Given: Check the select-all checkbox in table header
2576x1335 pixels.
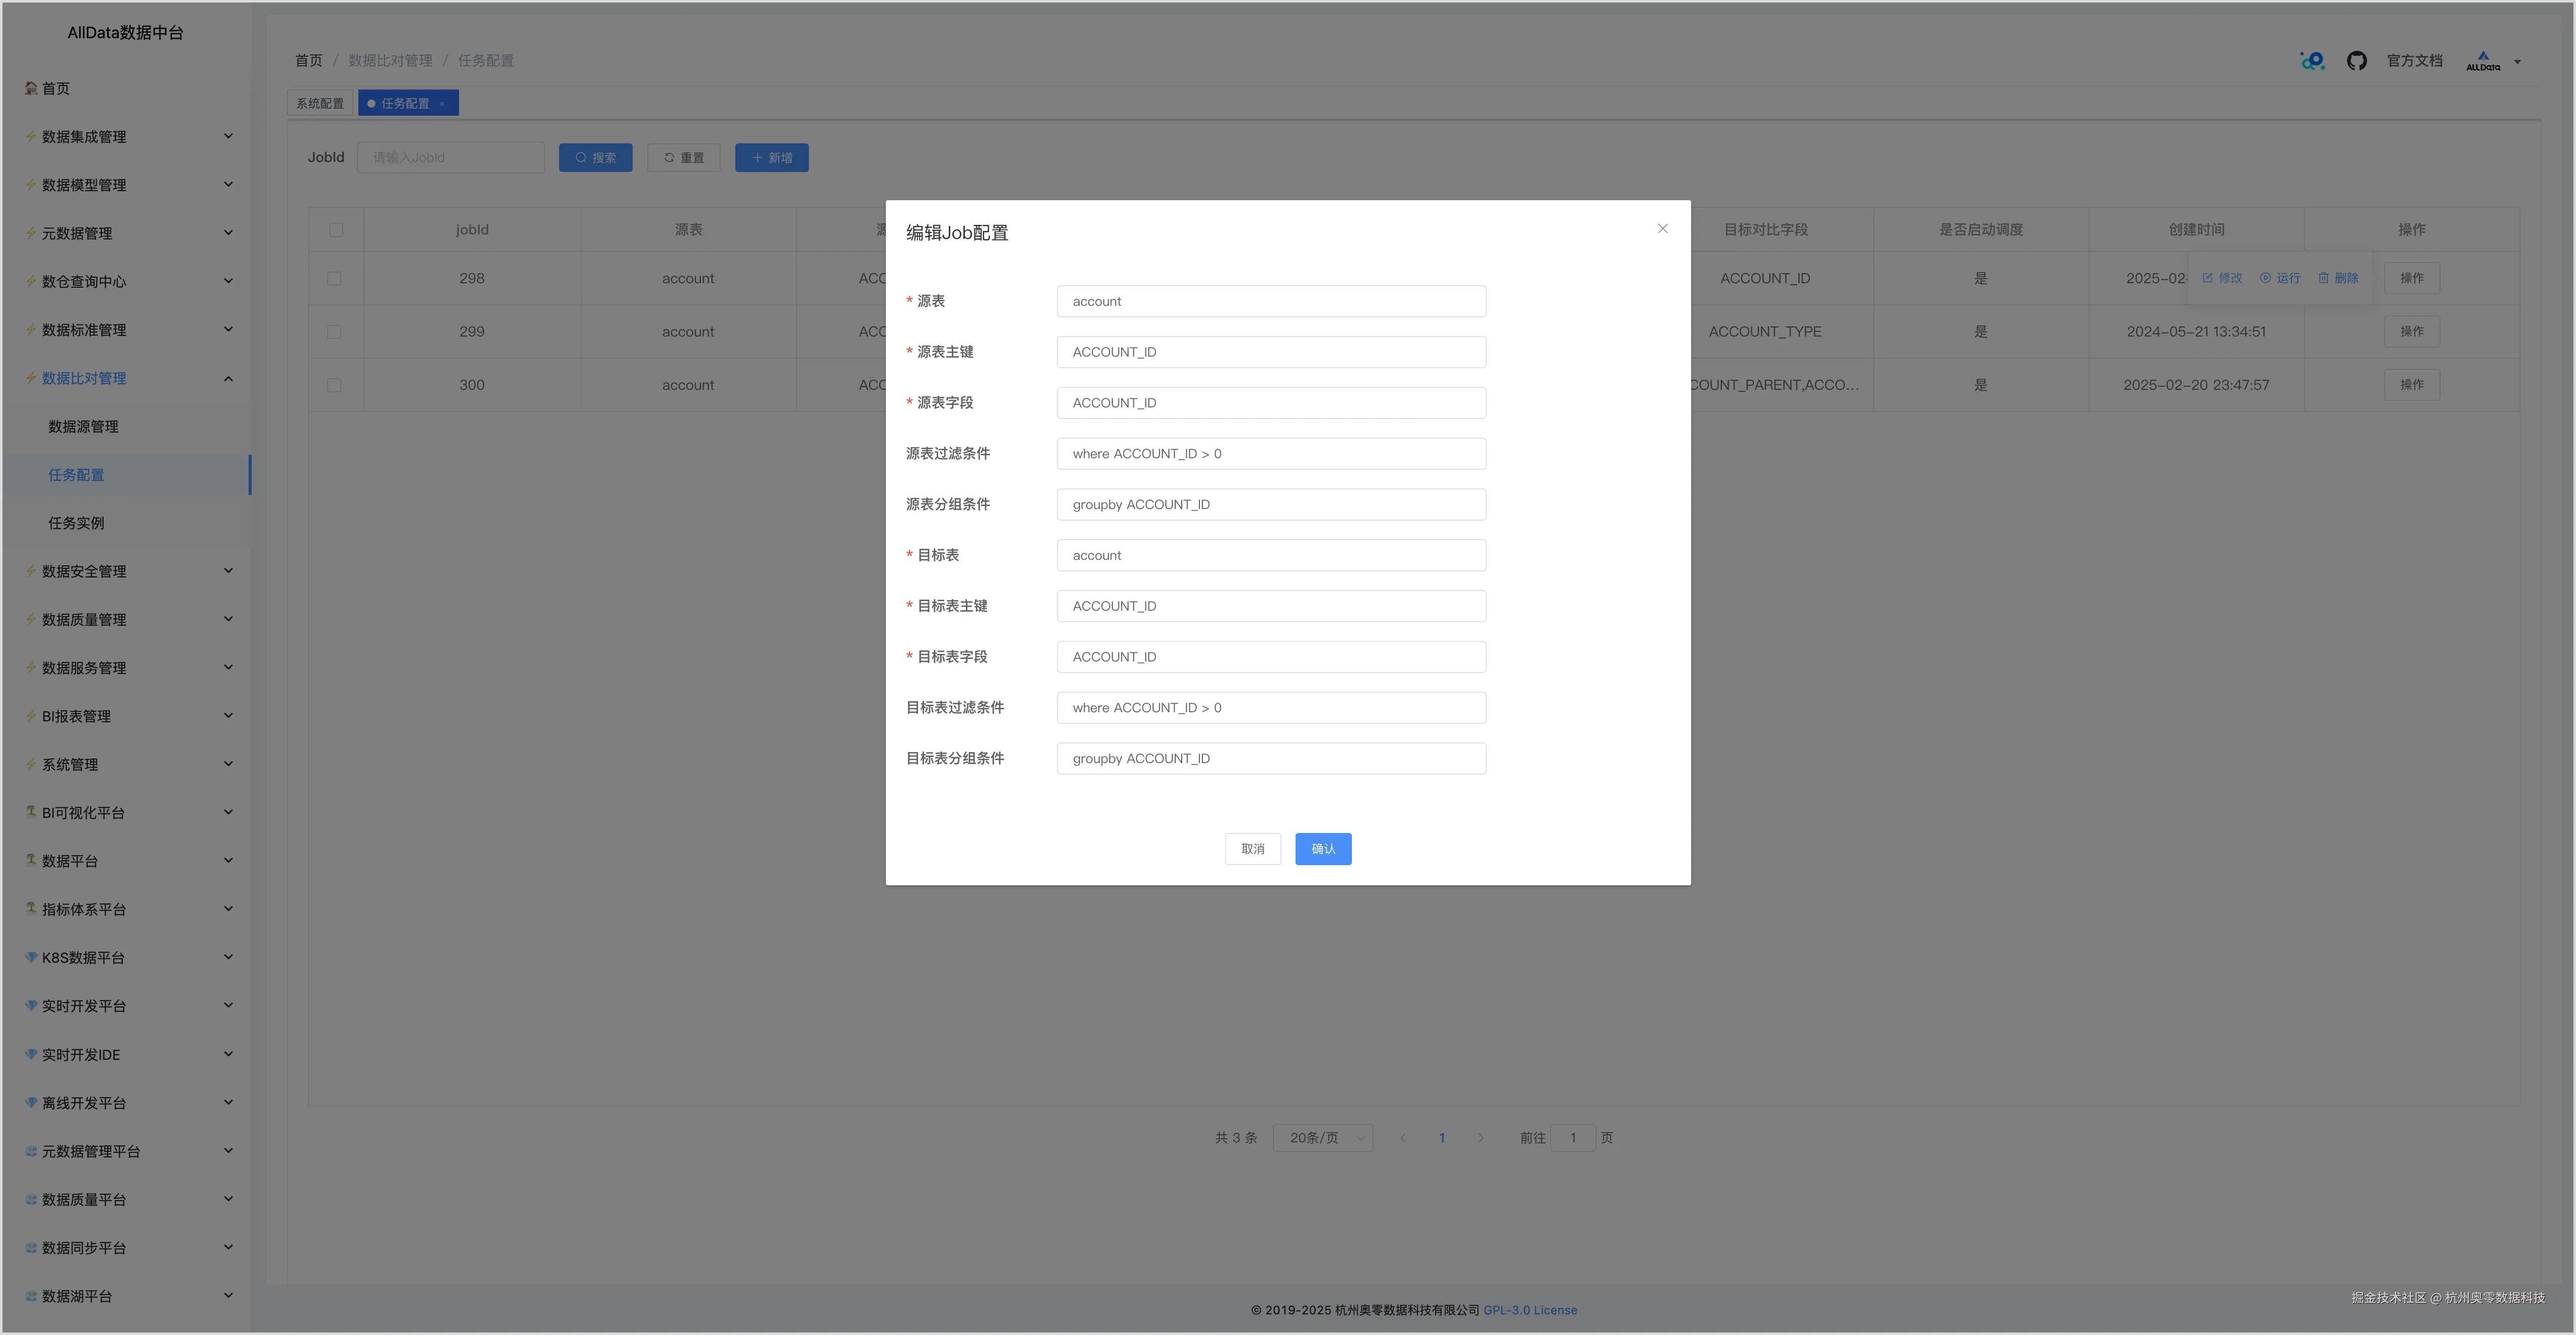Looking at the screenshot, I should [x=336, y=230].
